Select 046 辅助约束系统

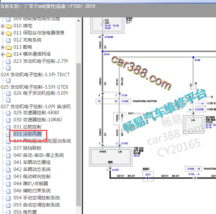pos(32,191)
